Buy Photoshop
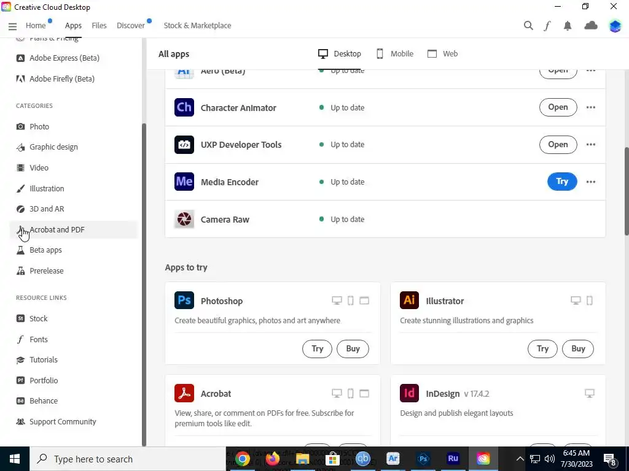Viewport: 629px width, 471px height. click(353, 349)
